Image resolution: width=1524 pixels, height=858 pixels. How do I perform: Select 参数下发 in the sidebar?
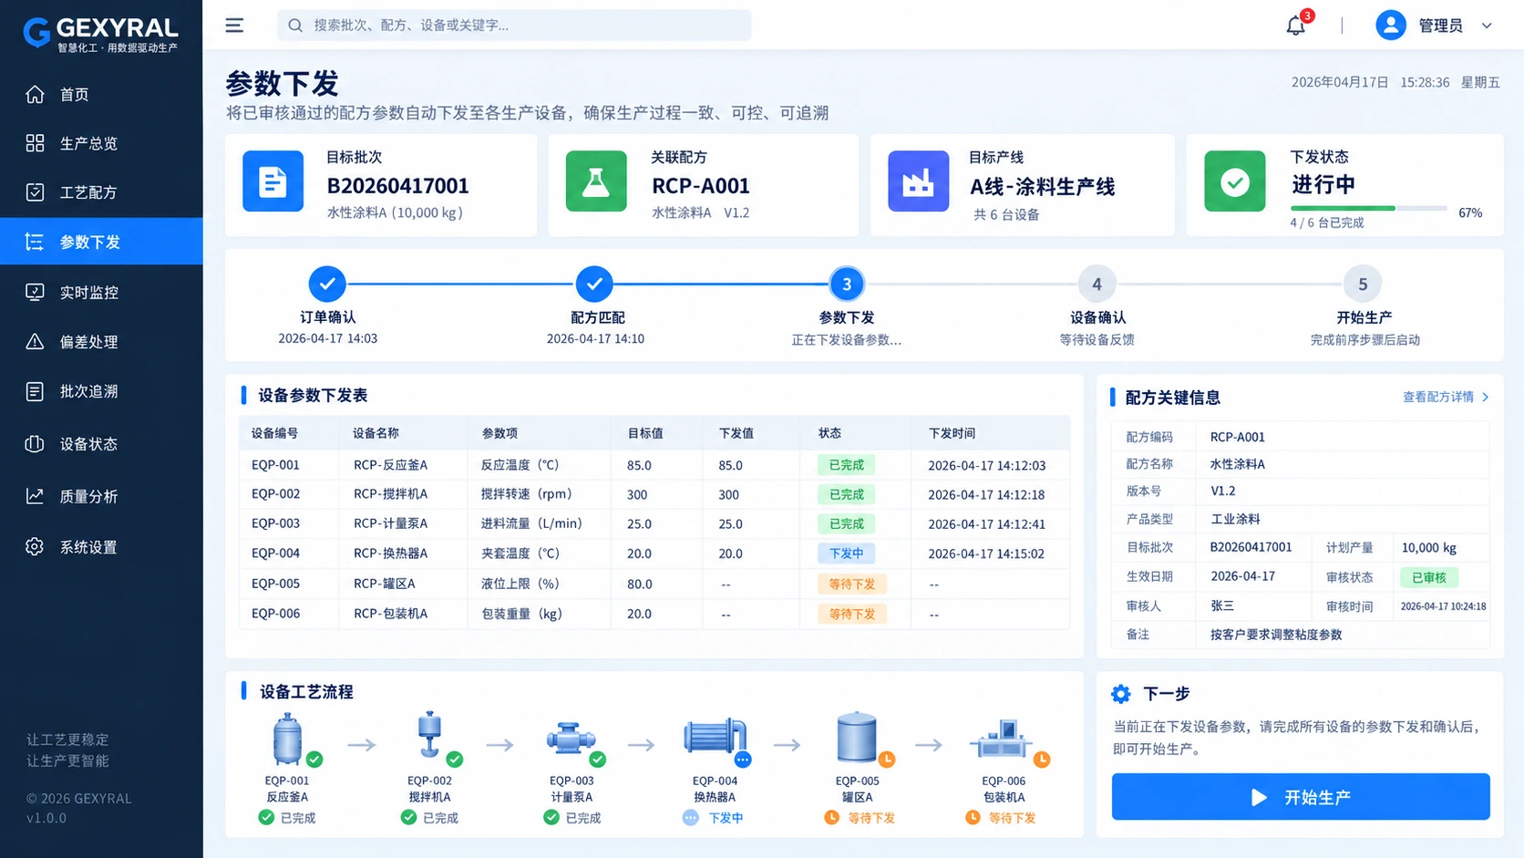pyautogui.click(x=101, y=242)
